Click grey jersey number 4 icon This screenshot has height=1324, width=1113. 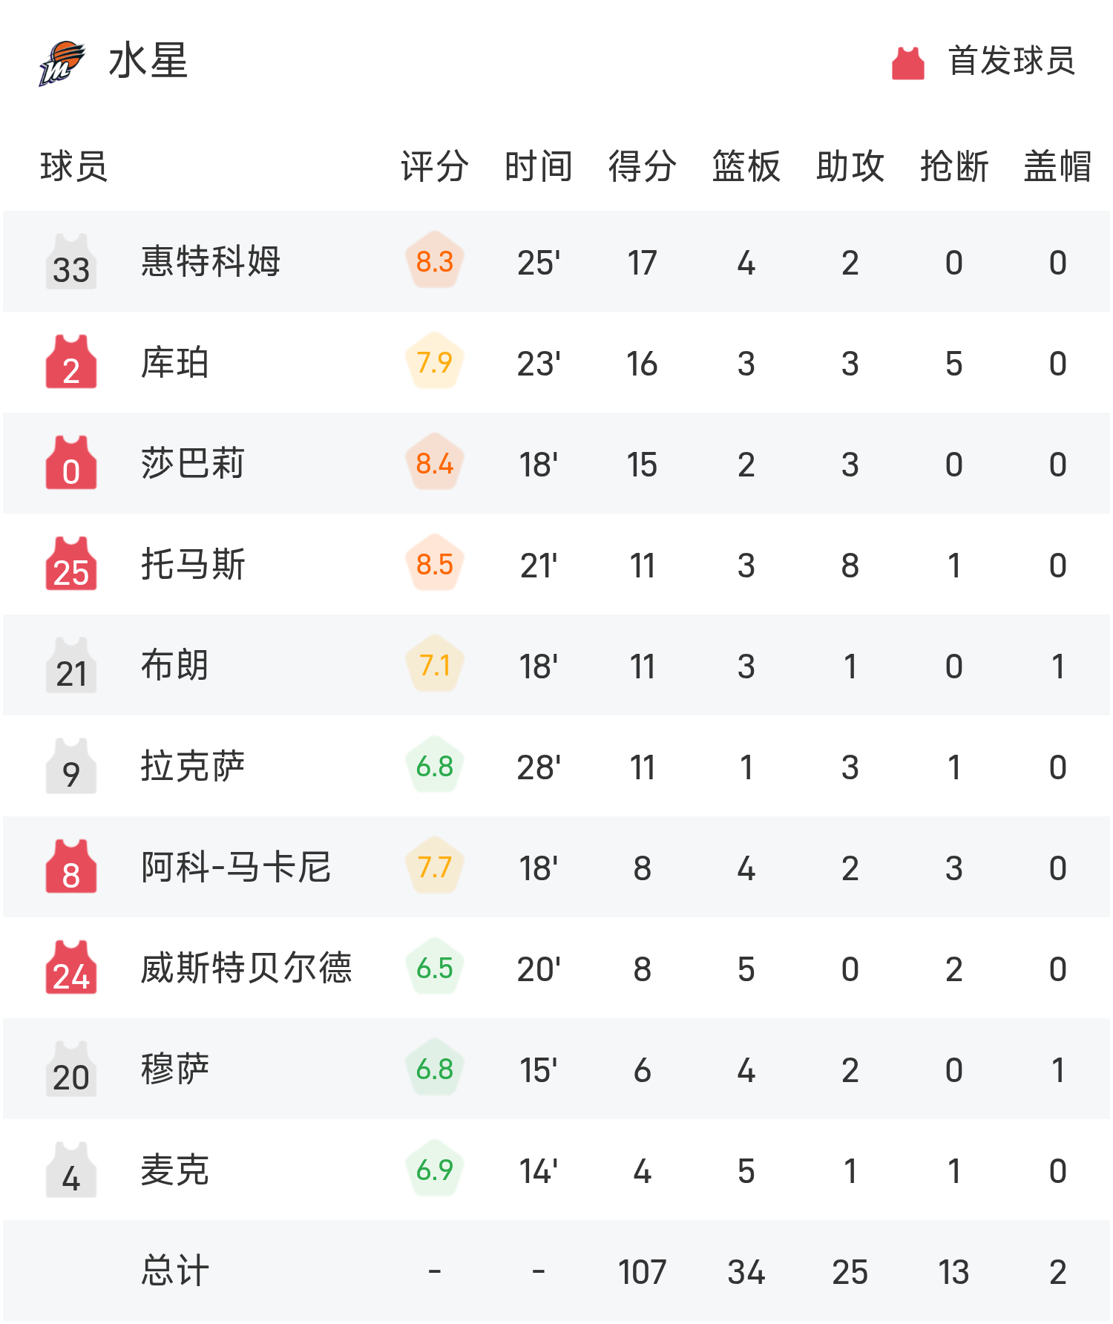tap(71, 1170)
